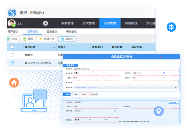Select the 会议管理 menu
190x134 pixels.
[110, 23]
